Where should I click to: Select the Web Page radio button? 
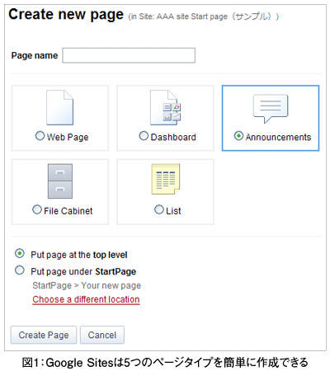[40, 136]
